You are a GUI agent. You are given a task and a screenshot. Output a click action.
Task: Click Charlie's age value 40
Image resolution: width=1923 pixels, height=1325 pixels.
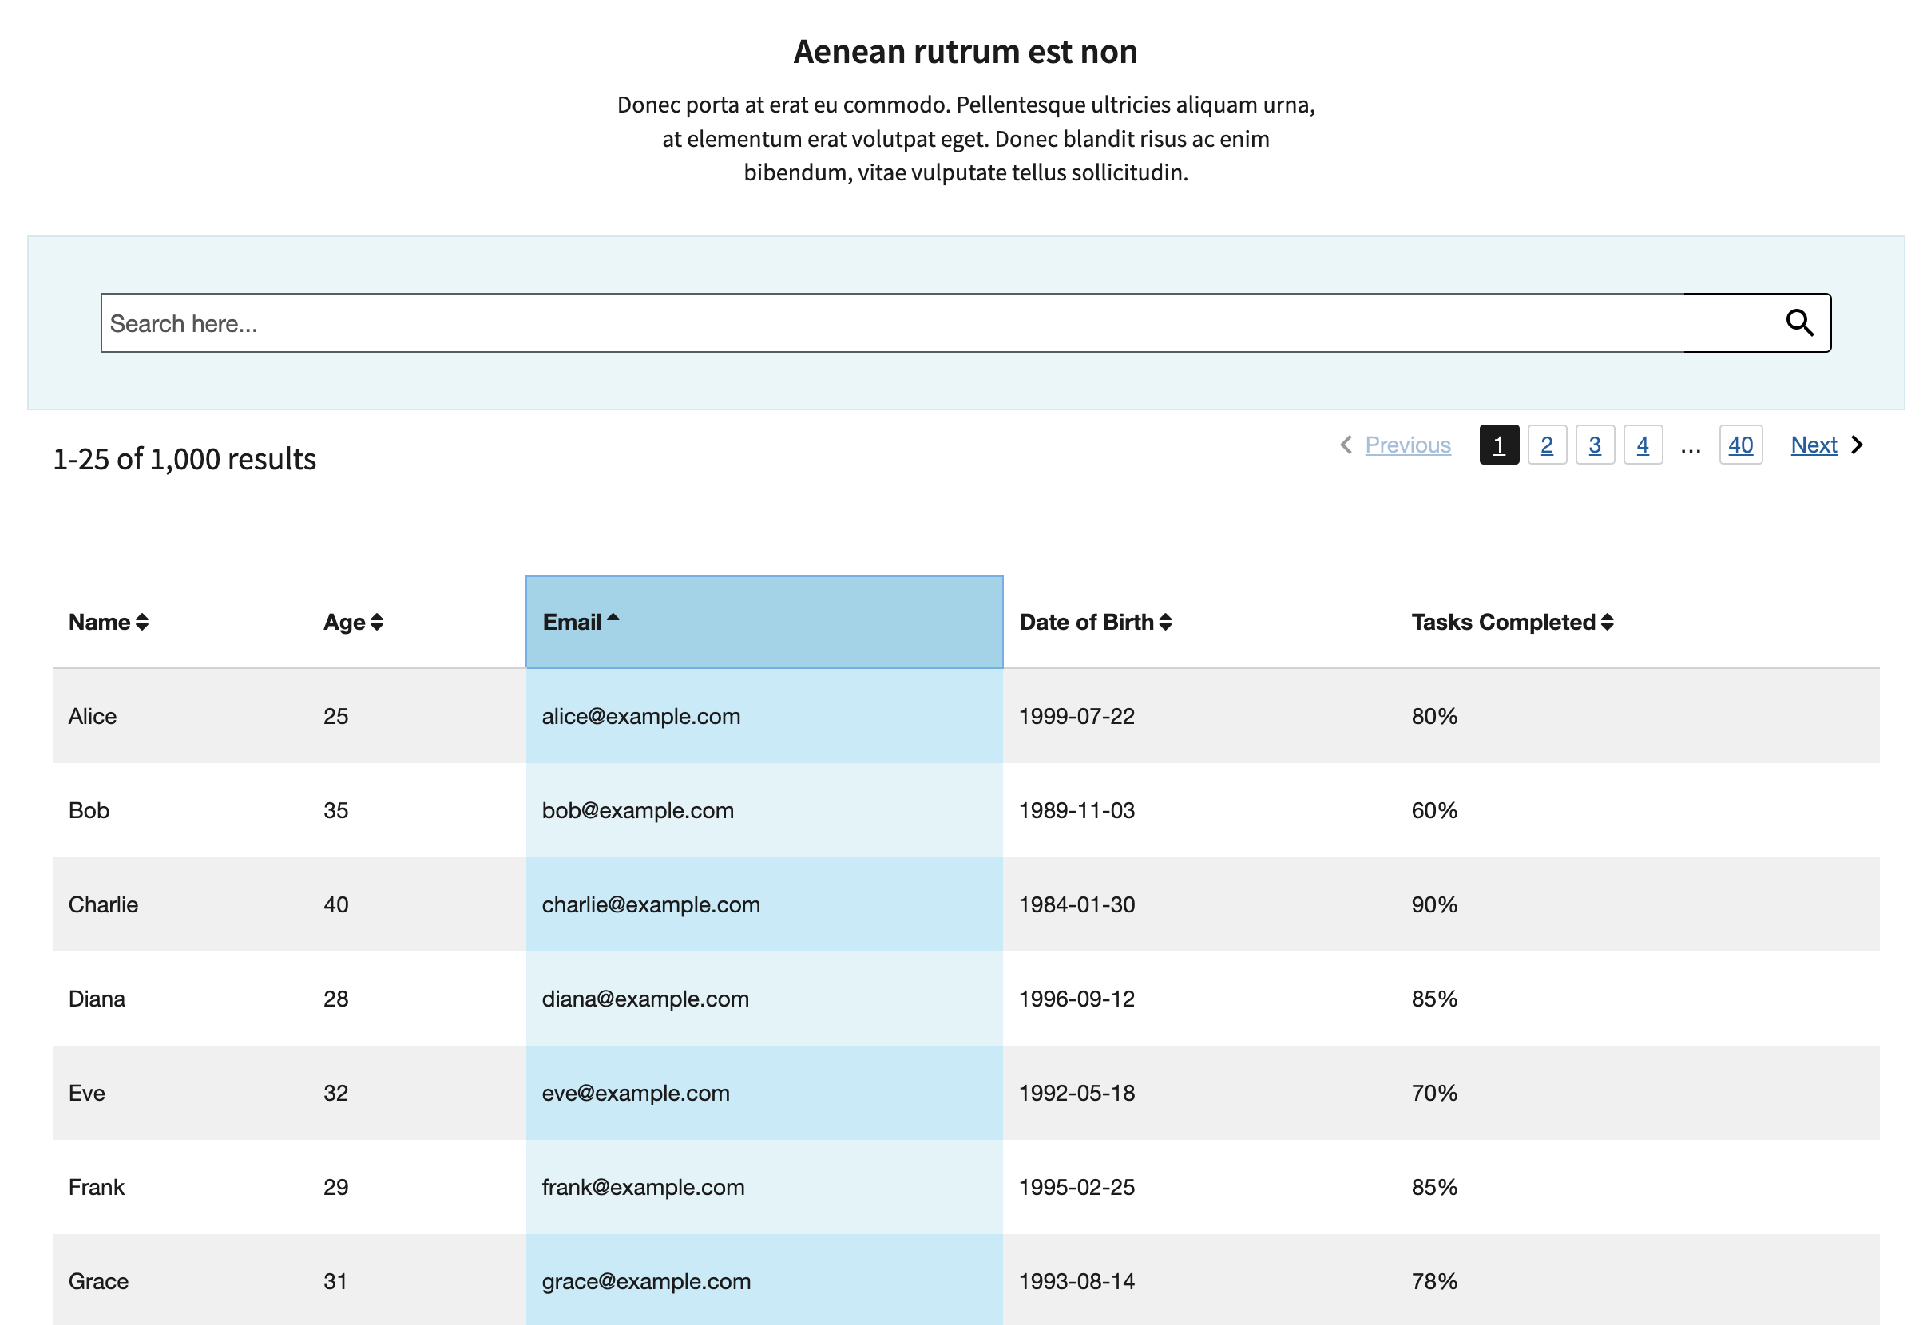tap(335, 904)
